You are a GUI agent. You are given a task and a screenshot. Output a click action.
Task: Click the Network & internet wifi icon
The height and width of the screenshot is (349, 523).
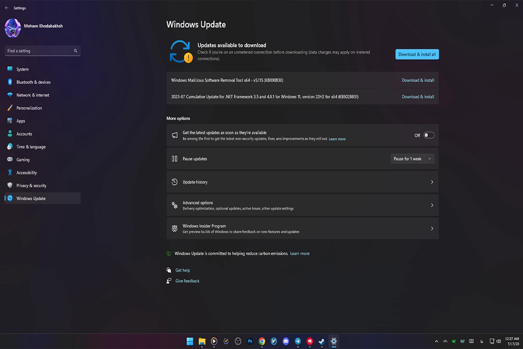[10, 95]
